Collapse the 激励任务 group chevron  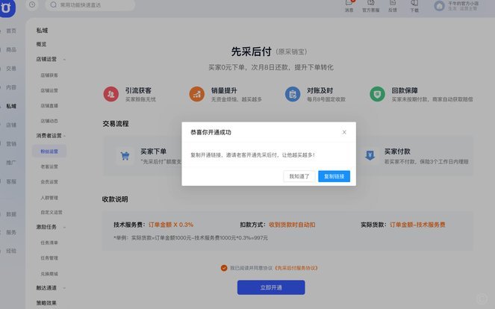pyautogui.click(x=64, y=227)
